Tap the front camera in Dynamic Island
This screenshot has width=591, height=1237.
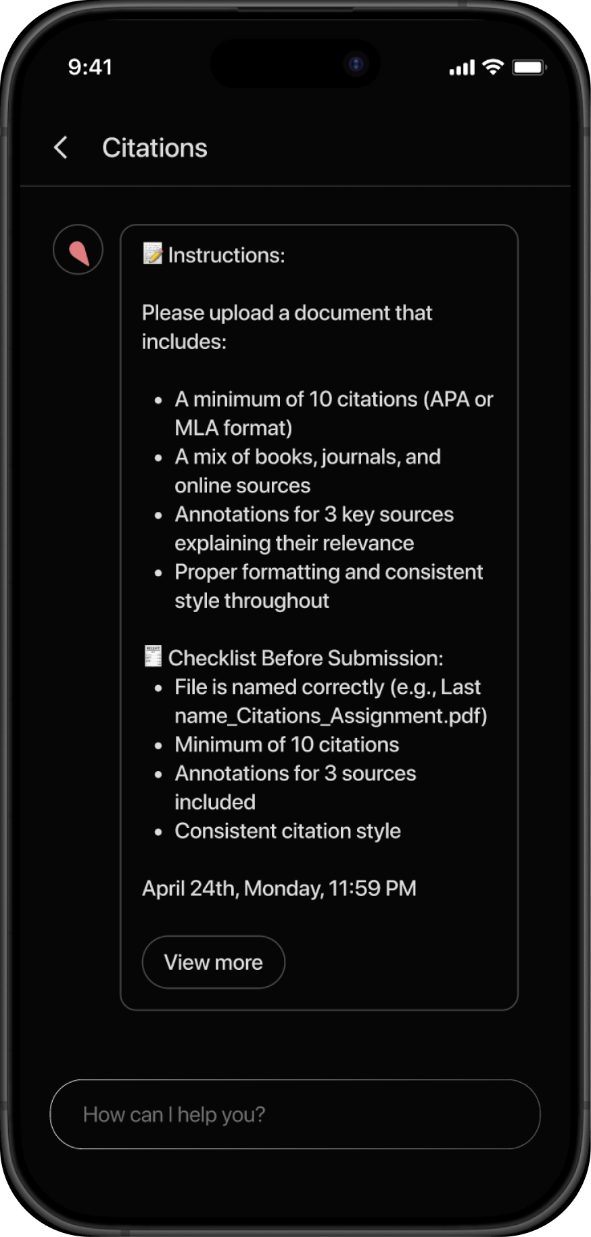pos(356,65)
